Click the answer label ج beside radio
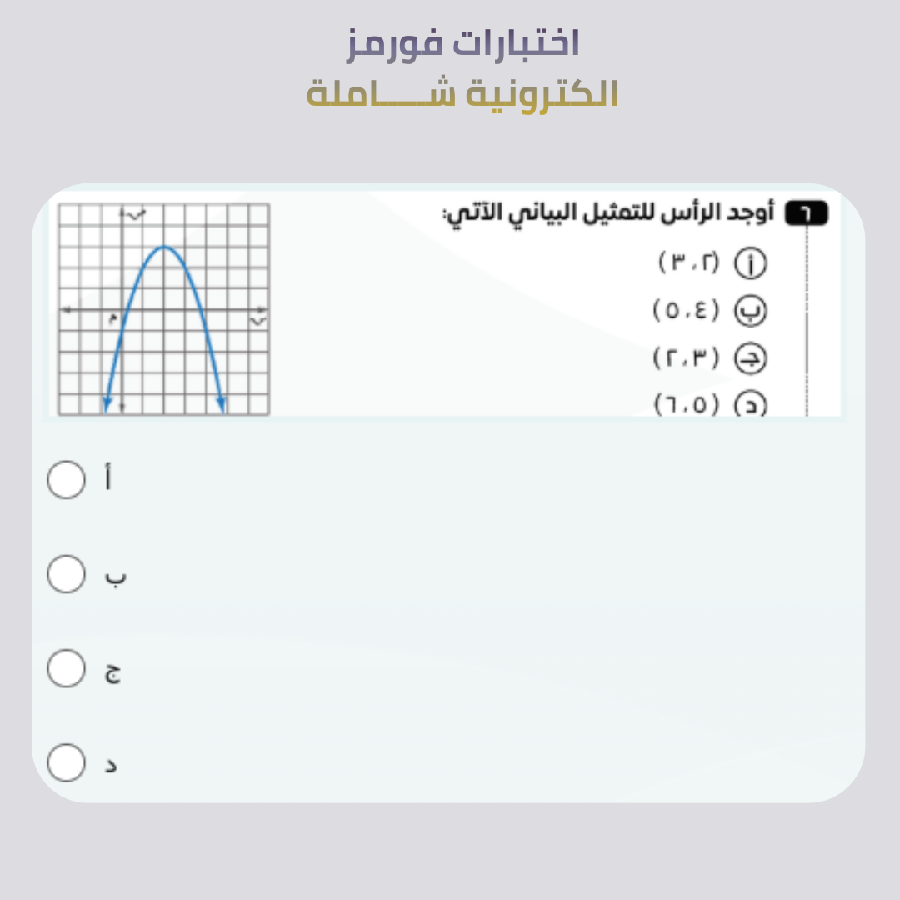The width and height of the screenshot is (900, 900). click(112, 673)
